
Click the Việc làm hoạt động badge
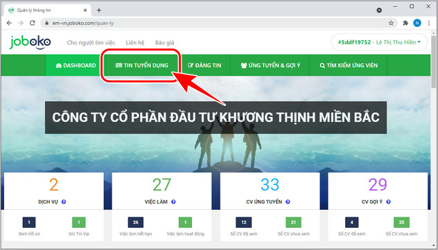coord(186,222)
